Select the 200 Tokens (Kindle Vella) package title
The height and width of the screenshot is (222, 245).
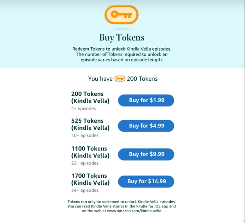(x=90, y=97)
